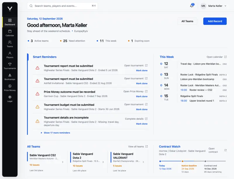Expand the Marta Keller account menu
This screenshot has width=234, height=179.
(x=214, y=6)
